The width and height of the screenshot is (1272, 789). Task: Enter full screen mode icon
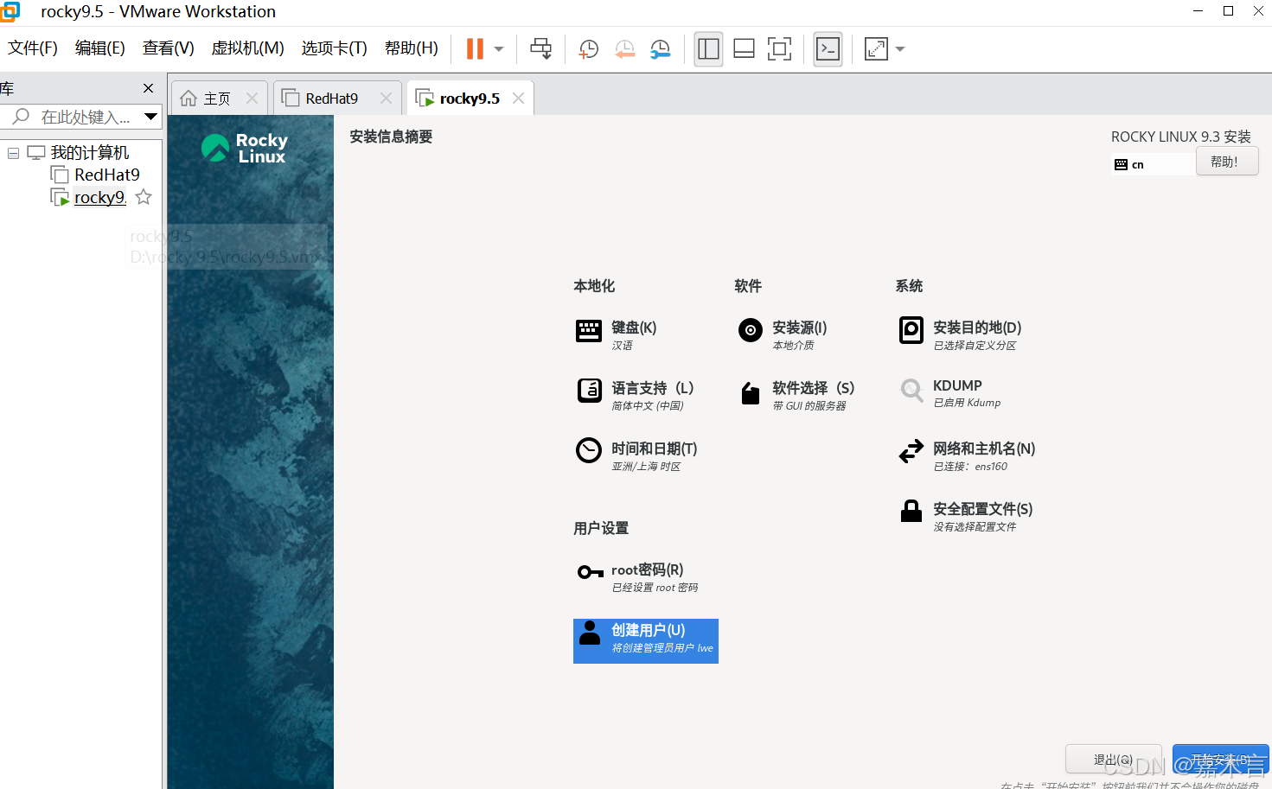point(779,48)
